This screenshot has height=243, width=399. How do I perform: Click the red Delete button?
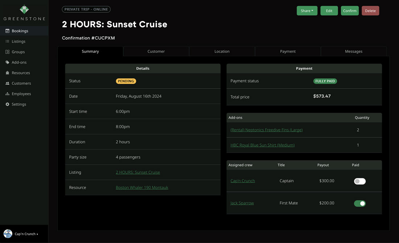pyautogui.click(x=370, y=11)
